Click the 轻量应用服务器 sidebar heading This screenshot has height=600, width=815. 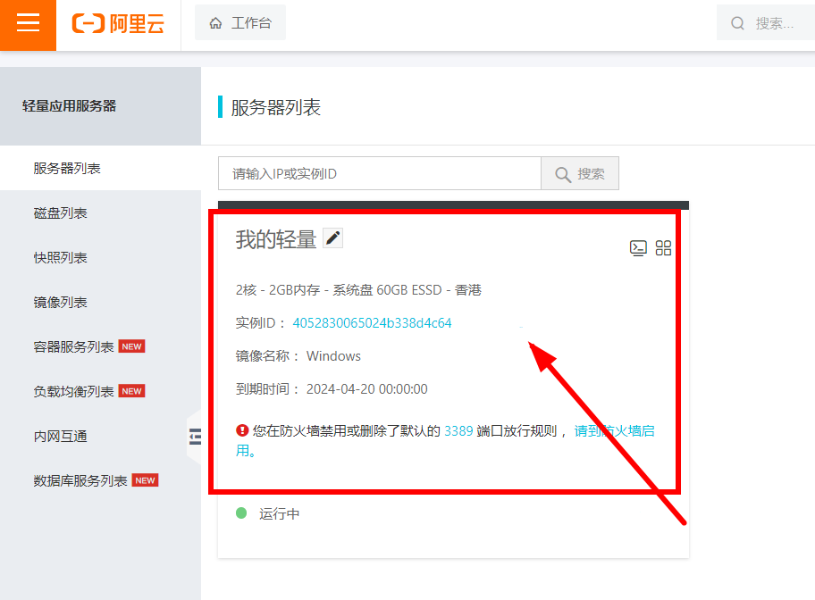[69, 106]
